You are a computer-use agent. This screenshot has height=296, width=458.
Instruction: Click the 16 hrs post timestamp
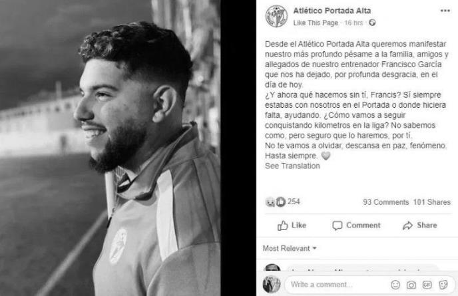pos(353,23)
